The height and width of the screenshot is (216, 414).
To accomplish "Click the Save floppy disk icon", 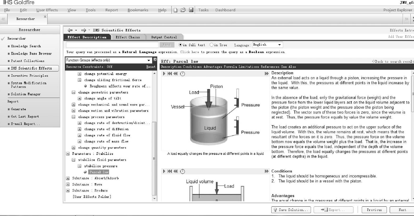I will coord(191,10).
